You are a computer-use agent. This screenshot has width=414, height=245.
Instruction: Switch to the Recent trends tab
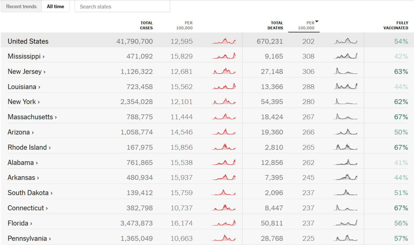point(21,7)
